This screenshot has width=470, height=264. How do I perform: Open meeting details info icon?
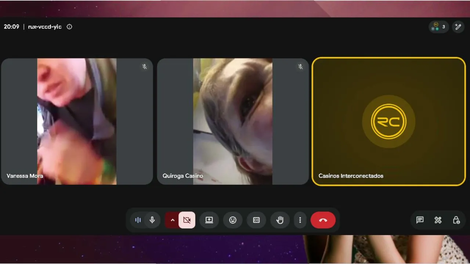pos(69,27)
